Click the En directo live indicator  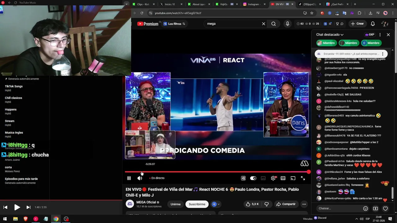[x=157, y=178]
